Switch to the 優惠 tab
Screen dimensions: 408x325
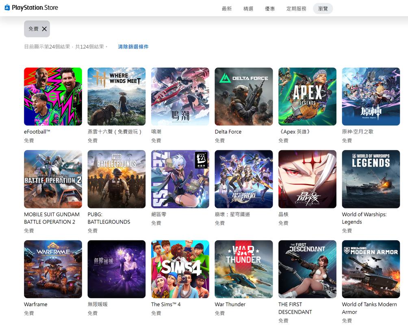pyautogui.click(x=270, y=9)
